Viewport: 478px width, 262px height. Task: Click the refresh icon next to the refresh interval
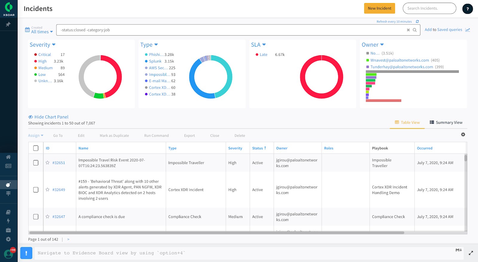417,22
